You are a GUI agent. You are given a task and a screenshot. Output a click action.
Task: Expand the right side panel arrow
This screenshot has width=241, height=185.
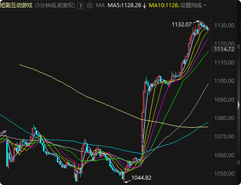239,105
